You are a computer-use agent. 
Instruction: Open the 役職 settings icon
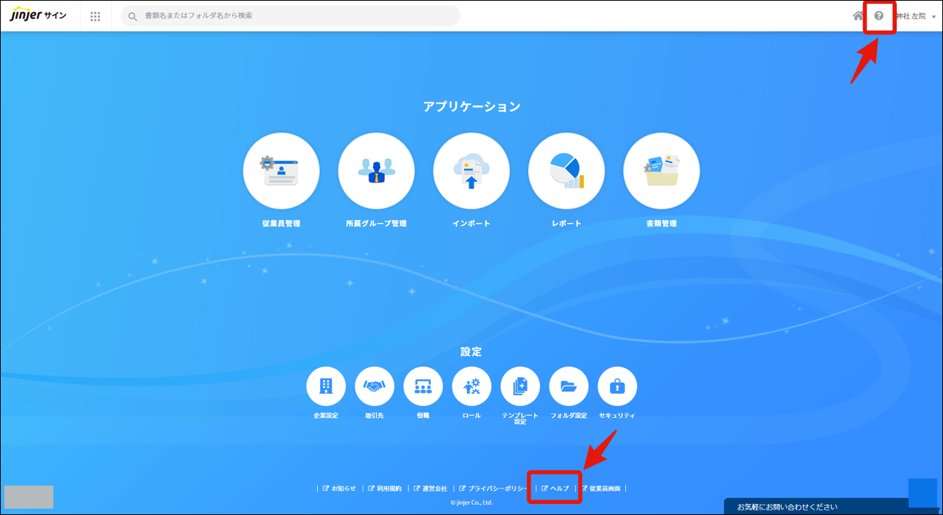[423, 386]
